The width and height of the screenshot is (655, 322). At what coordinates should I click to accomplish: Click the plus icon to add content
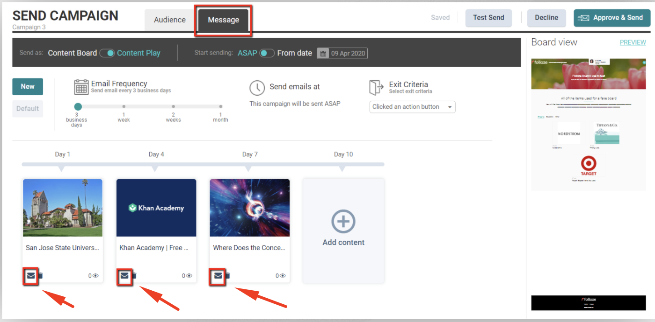coord(343,221)
